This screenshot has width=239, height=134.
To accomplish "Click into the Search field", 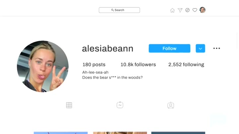I will click(x=119, y=10).
